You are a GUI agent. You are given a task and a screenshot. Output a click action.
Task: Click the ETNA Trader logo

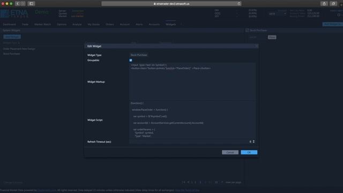(x=14, y=13)
